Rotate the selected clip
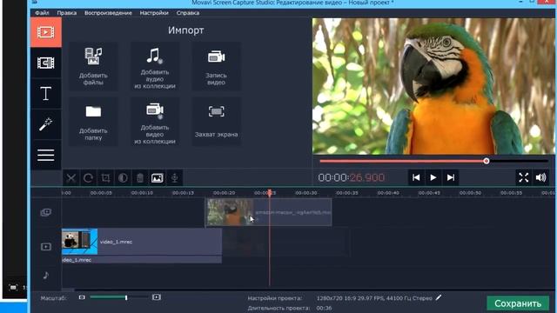 click(x=88, y=177)
